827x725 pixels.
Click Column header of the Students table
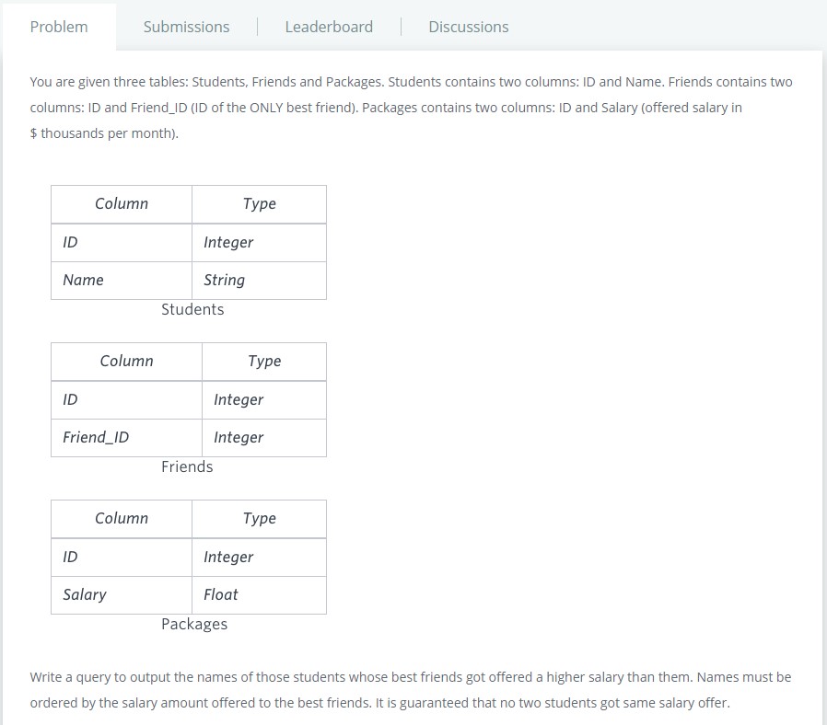click(x=122, y=203)
